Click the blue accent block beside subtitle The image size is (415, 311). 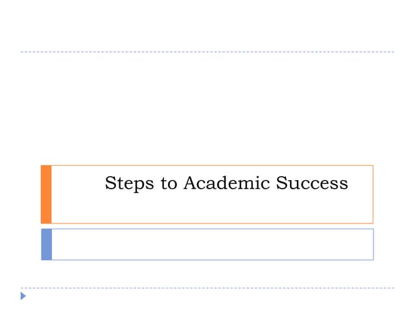click(46, 244)
